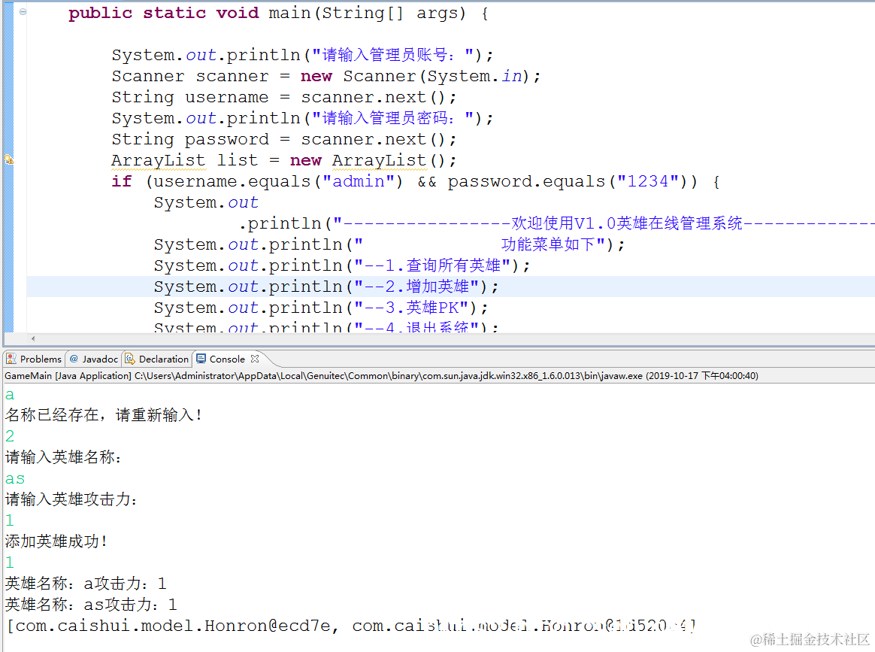
Task: Open the Javadoc tab
Action: click(94, 359)
